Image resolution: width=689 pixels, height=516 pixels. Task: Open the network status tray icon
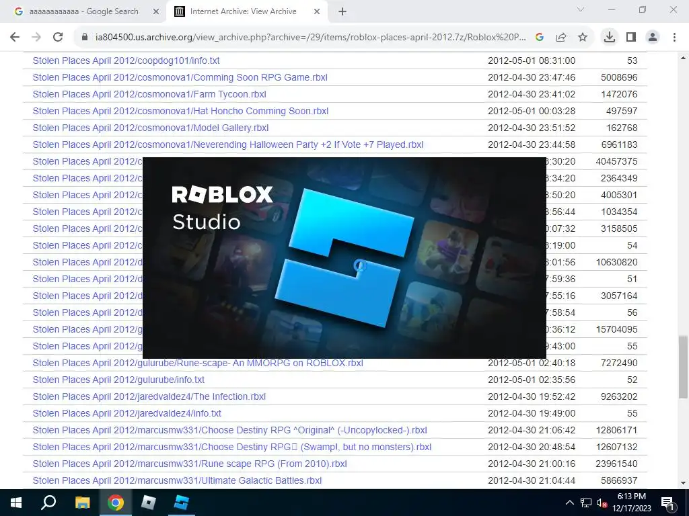(x=586, y=503)
